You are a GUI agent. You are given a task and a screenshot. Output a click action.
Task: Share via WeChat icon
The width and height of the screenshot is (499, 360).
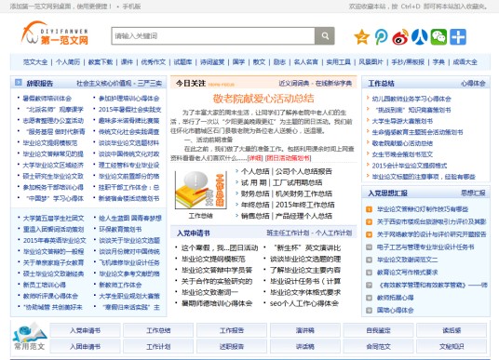tap(438, 37)
